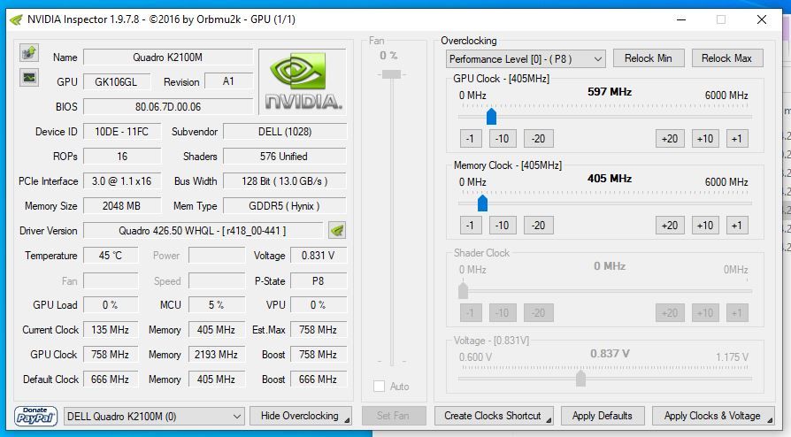The height and width of the screenshot is (437, 791).
Task: Click the ROPs field showing 16
Action: point(122,157)
